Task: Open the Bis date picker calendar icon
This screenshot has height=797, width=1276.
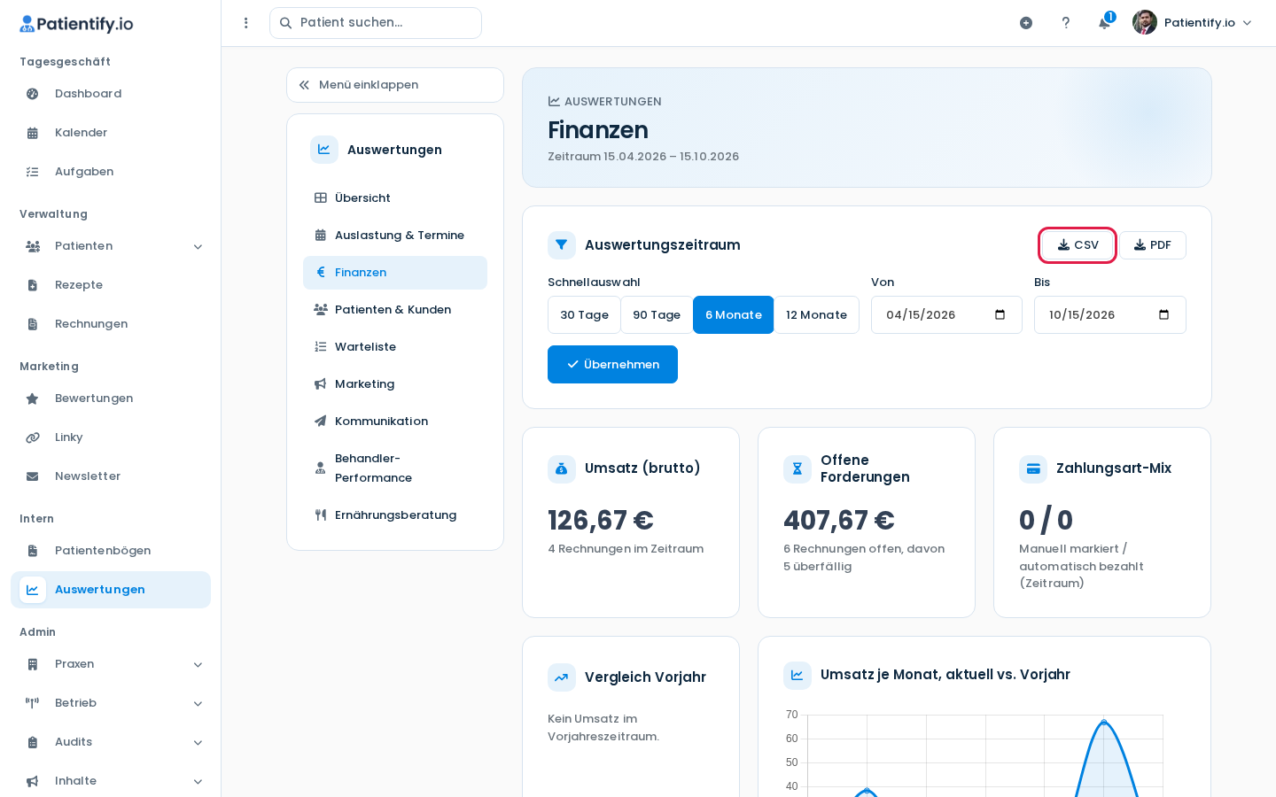Action: pyautogui.click(x=1164, y=315)
